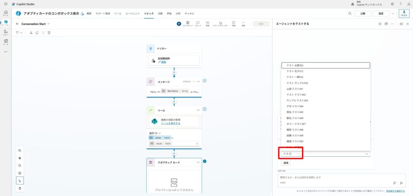The height and width of the screenshot is (196, 413).
Task: Click the ツールを表示する link
Action: coord(170,123)
